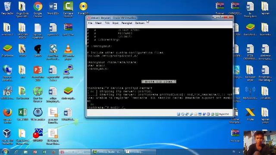Open the BlueStacks desktop shortcut
Viewport: 276px width, 155px height.
(x=7, y=51)
